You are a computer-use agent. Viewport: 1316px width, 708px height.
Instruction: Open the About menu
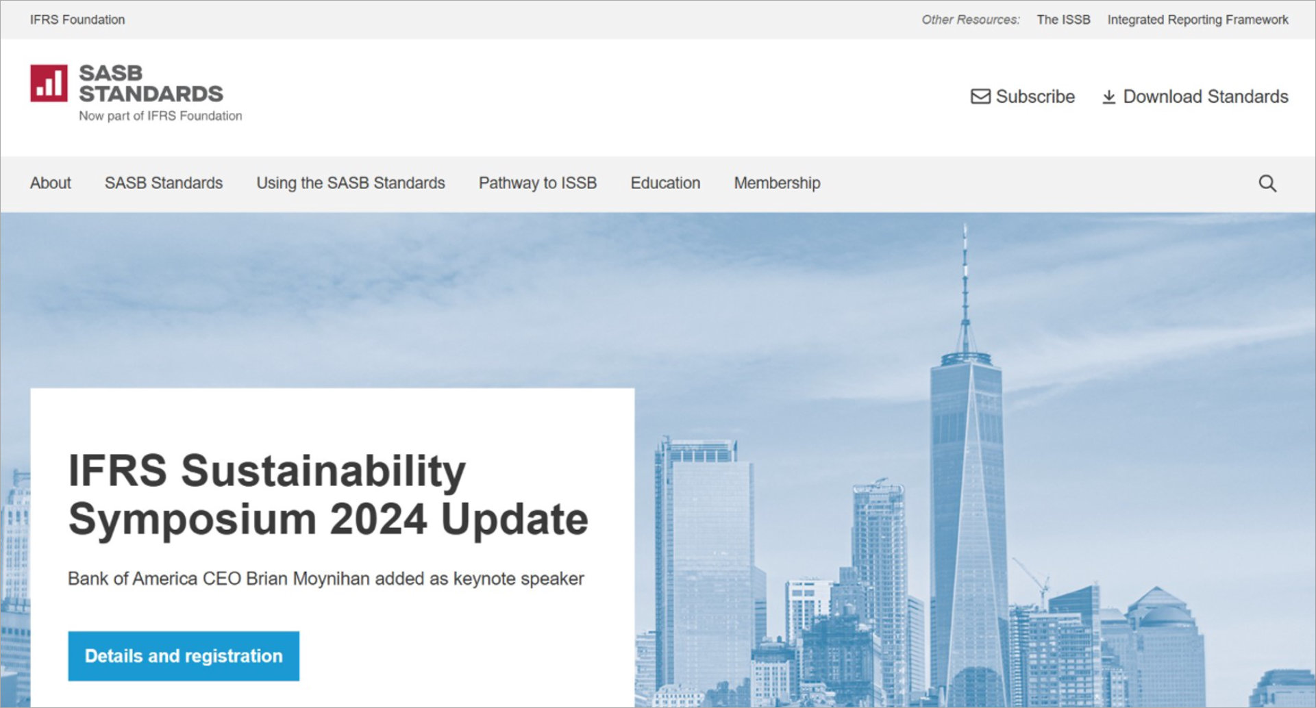click(51, 183)
